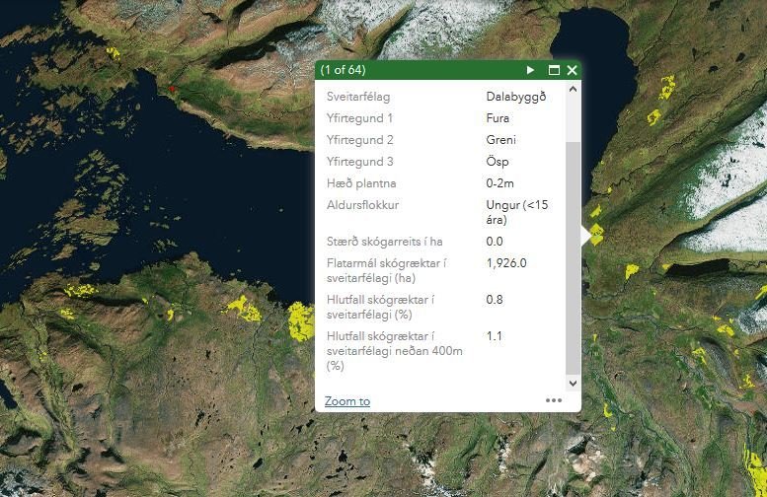This screenshot has height=497, width=767.
Task: Click the 1,926.0 forestry area value
Action: (x=506, y=262)
